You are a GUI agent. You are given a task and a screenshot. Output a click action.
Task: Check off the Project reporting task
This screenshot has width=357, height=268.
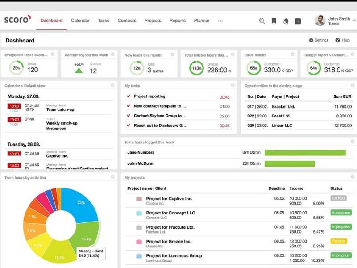coord(129,96)
